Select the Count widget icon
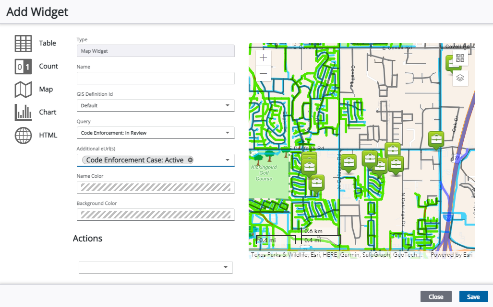 click(x=23, y=67)
